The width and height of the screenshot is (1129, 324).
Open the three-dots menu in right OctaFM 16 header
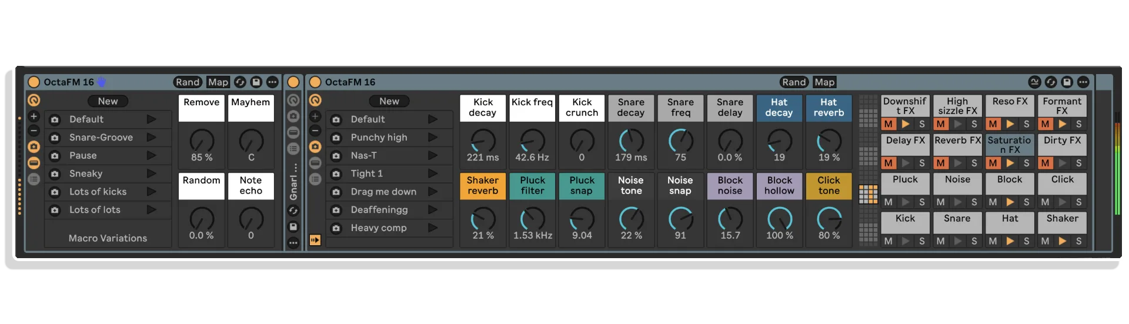pos(1084,82)
